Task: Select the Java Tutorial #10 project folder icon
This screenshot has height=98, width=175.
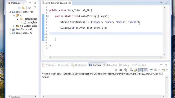Action: pos(14,12)
